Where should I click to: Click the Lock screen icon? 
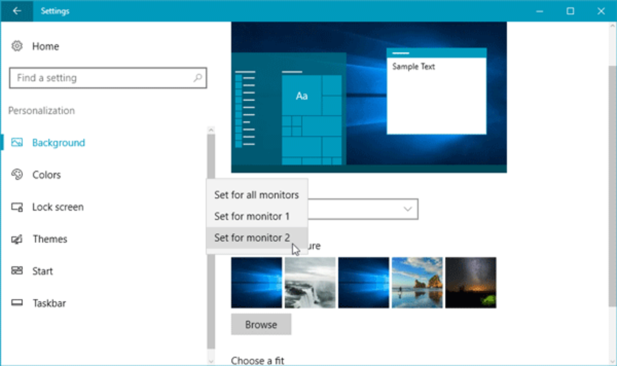[x=17, y=207]
